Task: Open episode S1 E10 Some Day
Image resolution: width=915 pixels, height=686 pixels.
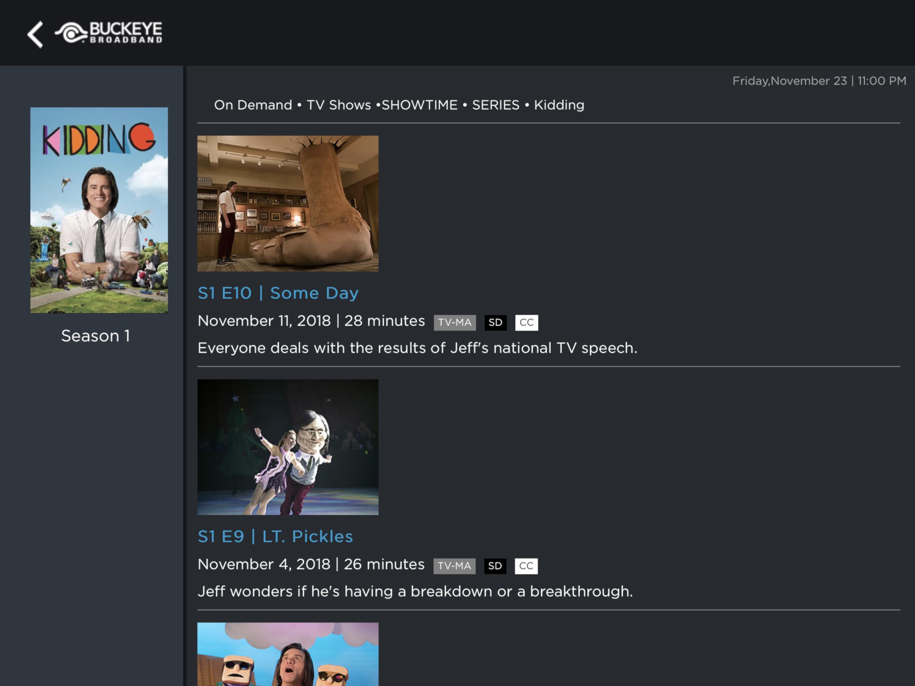Action: pos(278,293)
